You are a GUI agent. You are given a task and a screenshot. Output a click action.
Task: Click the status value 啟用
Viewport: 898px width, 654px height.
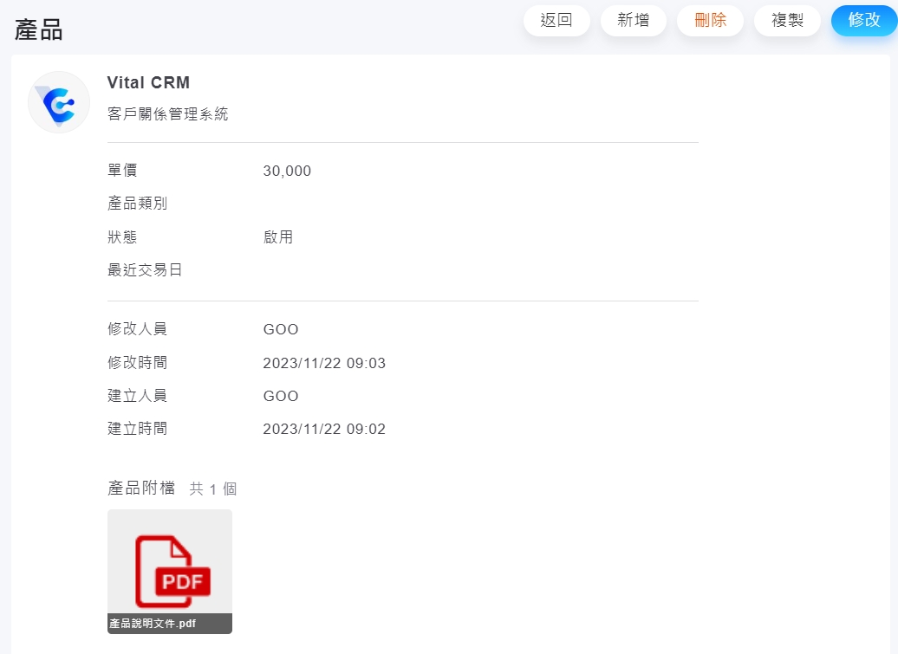point(277,236)
